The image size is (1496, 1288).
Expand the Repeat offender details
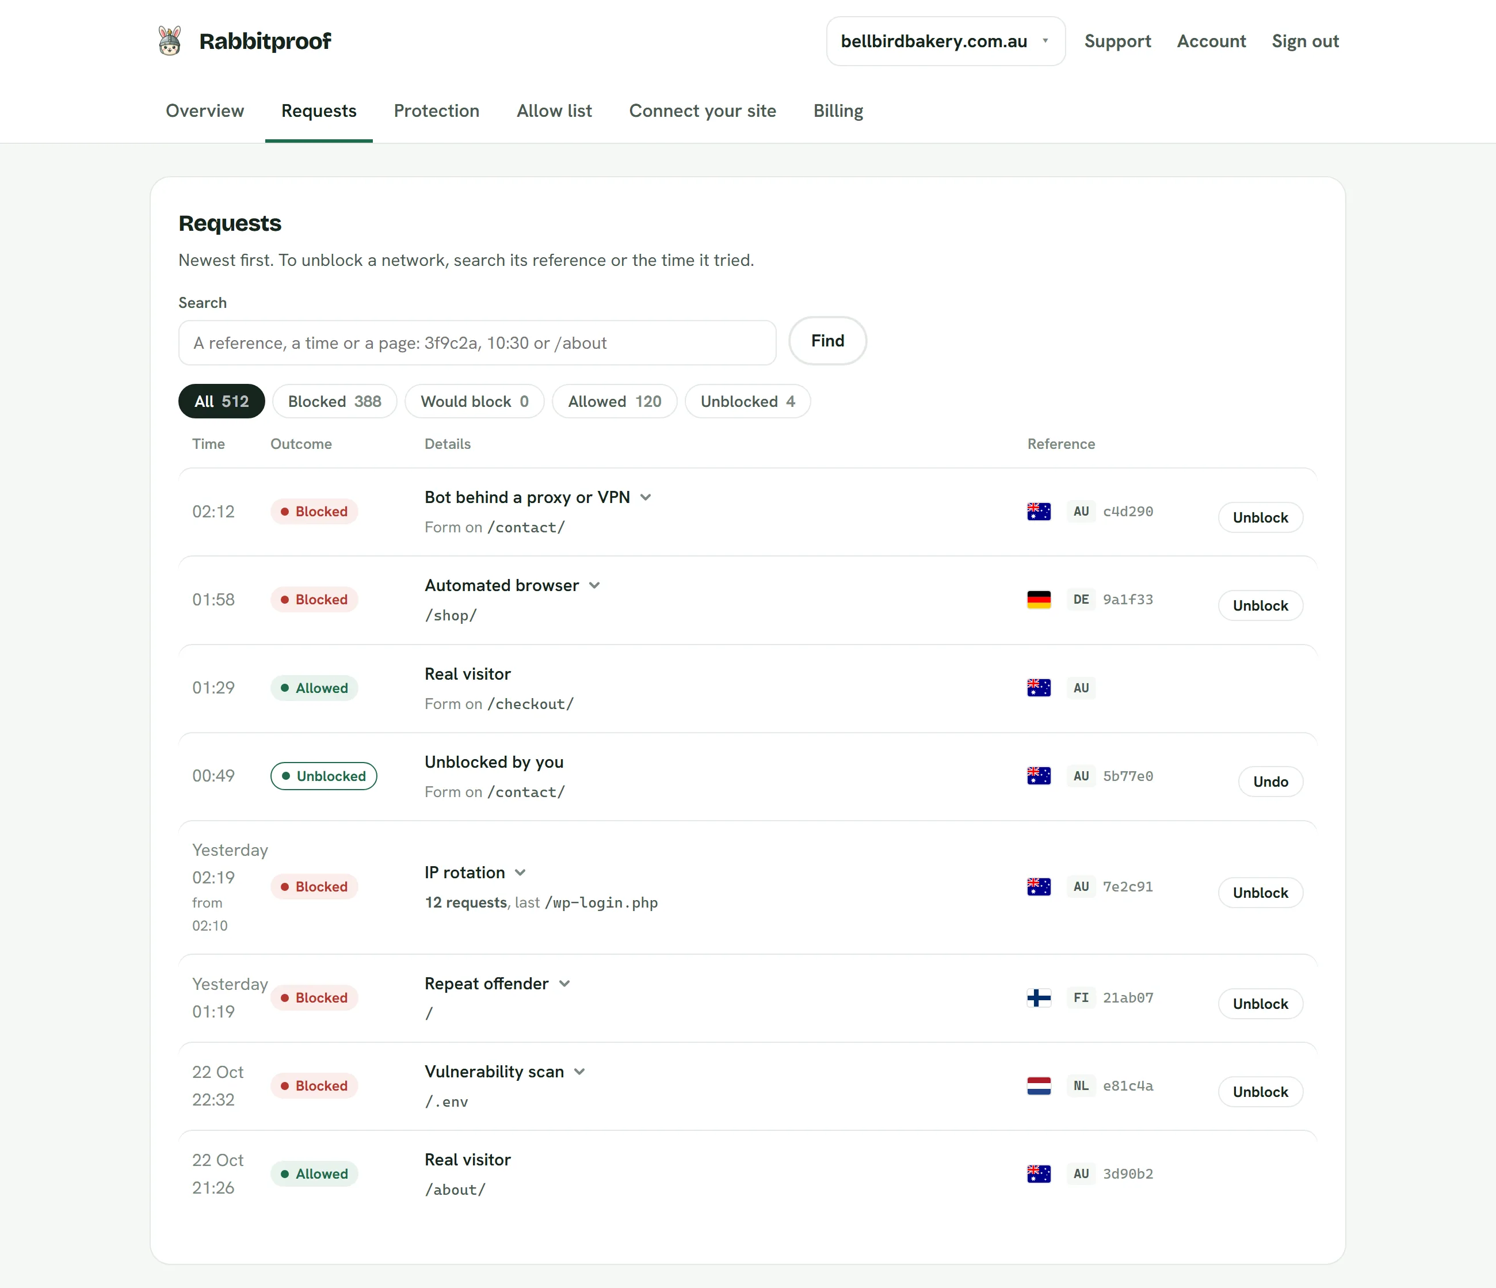click(x=564, y=984)
